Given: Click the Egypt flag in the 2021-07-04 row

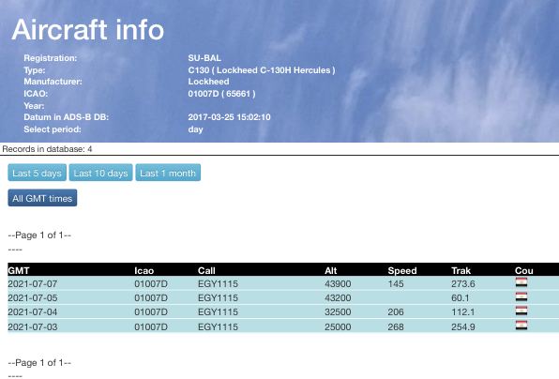Looking at the screenshot, I should pyautogui.click(x=521, y=311).
